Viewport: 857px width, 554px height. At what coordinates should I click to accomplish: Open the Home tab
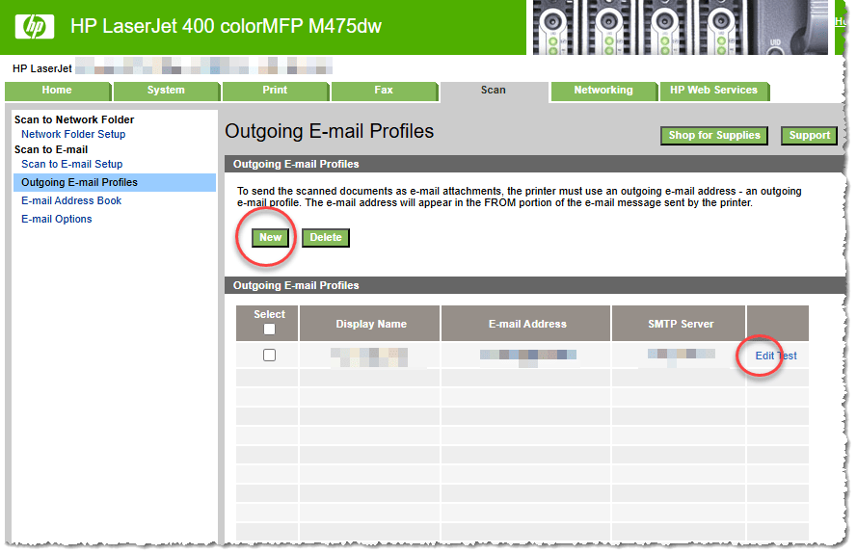(57, 91)
